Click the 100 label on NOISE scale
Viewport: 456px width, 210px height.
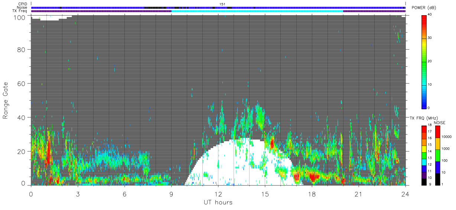pos(445,161)
